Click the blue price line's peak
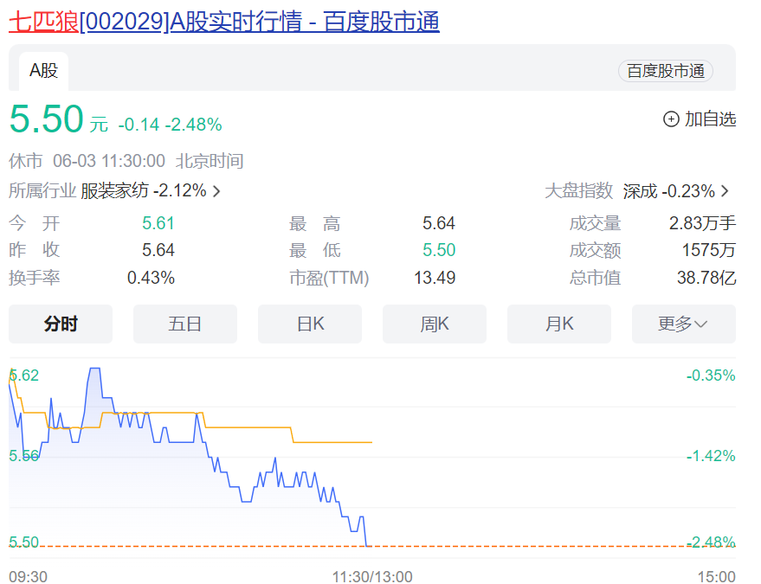The height and width of the screenshot is (584, 761). coord(94,369)
